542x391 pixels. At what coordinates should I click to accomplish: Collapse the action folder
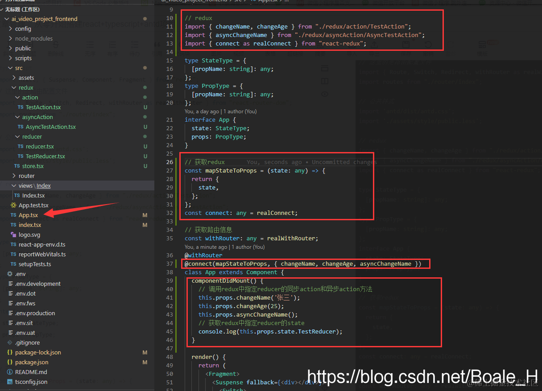point(18,98)
